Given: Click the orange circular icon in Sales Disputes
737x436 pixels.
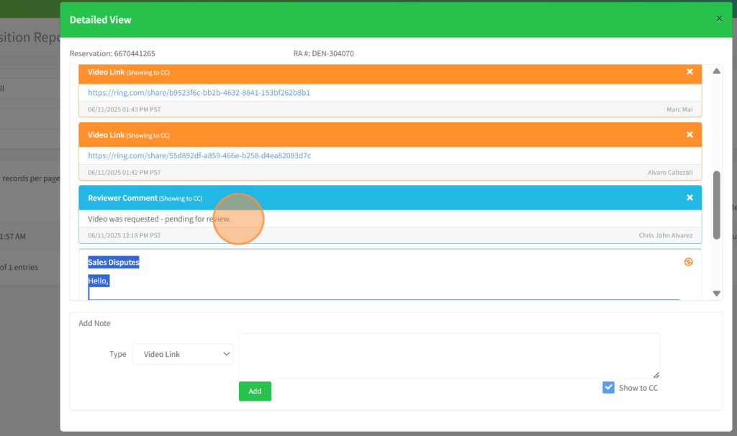Looking at the screenshot, I should [688, 262].
